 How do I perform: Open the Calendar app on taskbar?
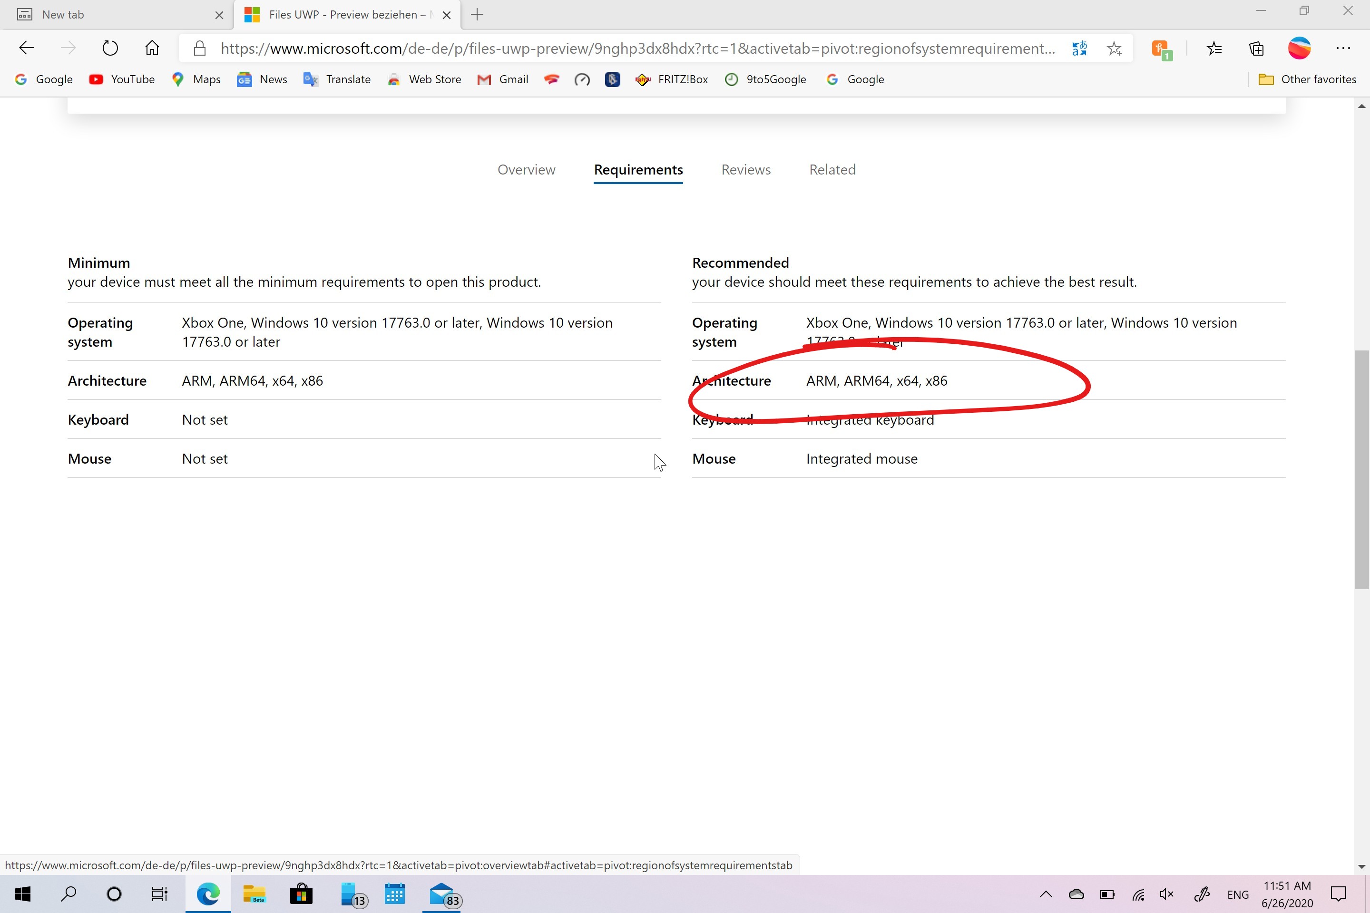pos(394,894)
